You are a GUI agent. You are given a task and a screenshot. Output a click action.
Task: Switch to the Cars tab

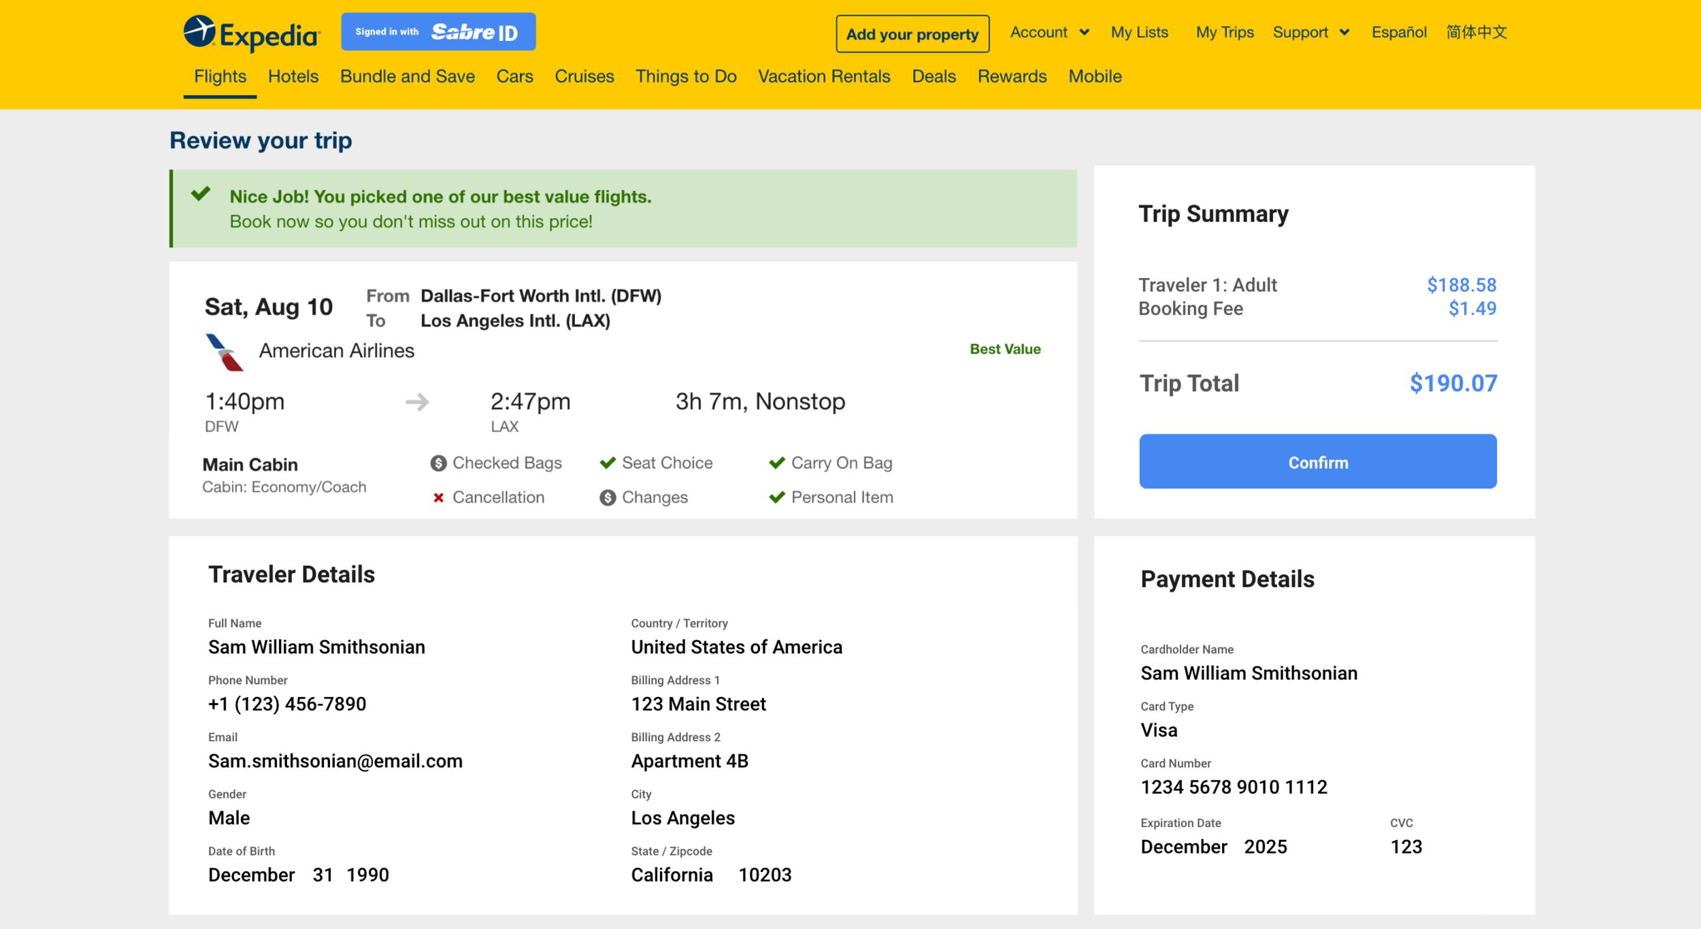[515, 76]
